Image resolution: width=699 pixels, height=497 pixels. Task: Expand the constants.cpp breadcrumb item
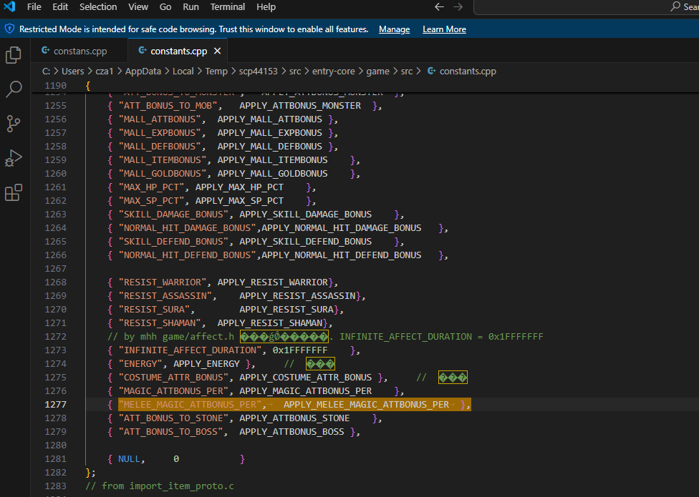(467, 71)
